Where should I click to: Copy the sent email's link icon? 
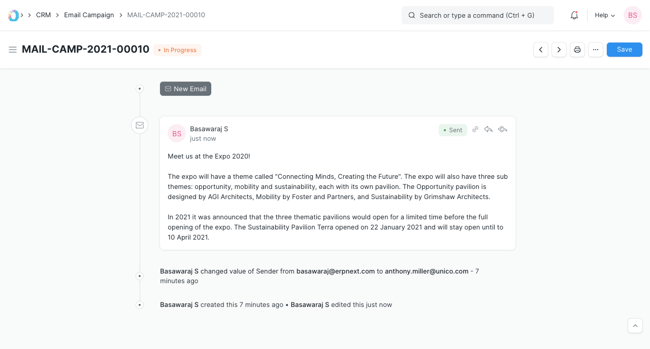[475, 130]
